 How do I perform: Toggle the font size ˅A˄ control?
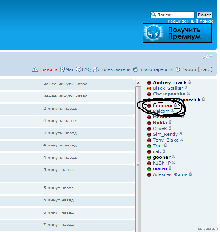[207, 57]
